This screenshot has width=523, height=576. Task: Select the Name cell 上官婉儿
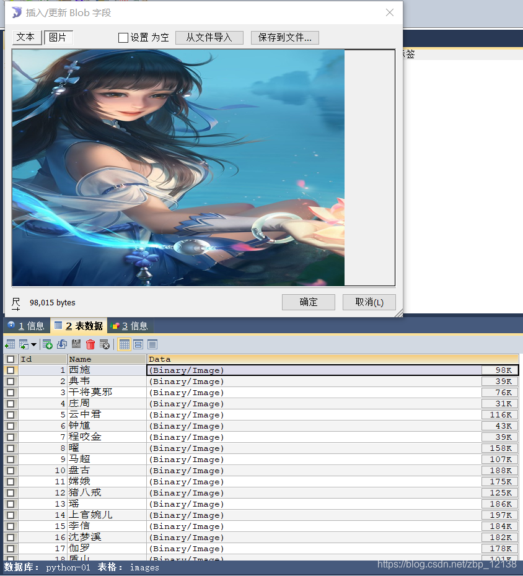pyautogui.click(x=107, y=515)
